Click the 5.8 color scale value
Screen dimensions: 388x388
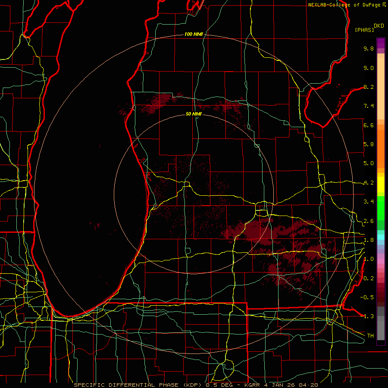tap(369, 144)
